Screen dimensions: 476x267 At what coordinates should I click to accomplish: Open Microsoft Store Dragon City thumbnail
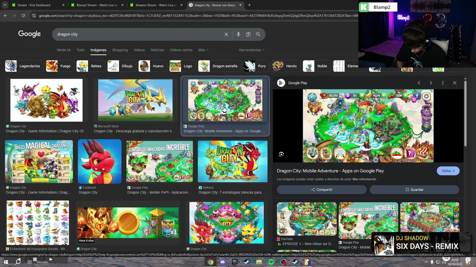pyautogui.click(x=135, y=100)
